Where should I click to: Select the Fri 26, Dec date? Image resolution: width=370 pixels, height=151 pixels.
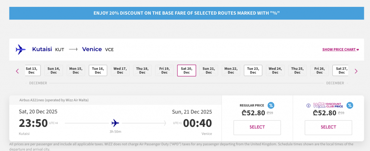(319, 70)
